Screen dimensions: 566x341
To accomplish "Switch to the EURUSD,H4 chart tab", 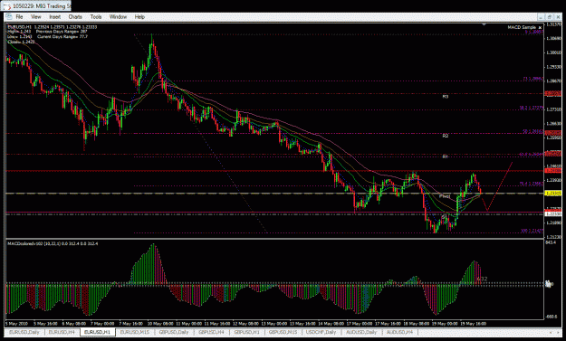I will [x=62, y=332].
